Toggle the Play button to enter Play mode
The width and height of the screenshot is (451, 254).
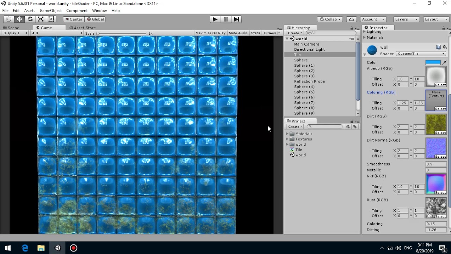pos(215,19)
